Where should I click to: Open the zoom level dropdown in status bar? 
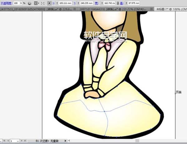tap(1, 141)
